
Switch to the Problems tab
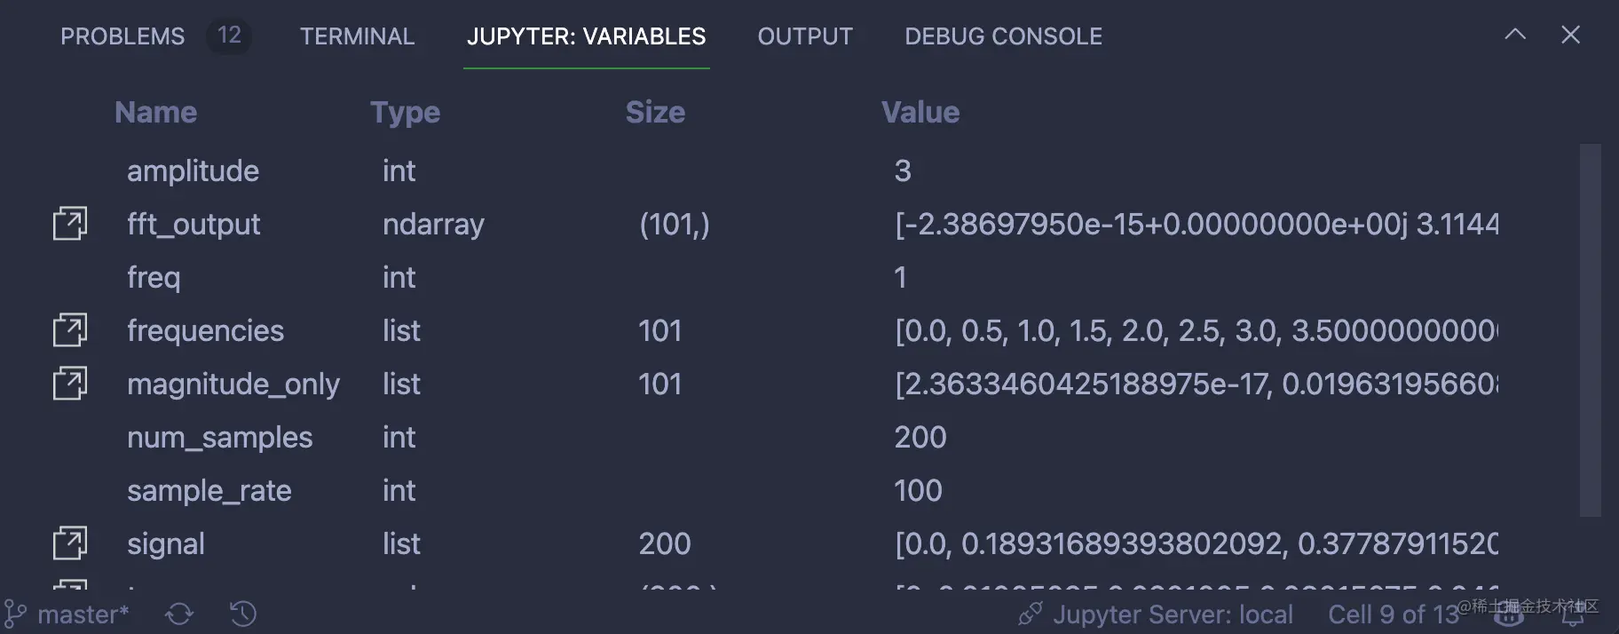122,36
